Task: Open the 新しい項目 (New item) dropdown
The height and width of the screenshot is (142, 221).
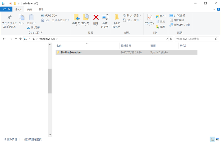Action: click(x=132, y=15)
